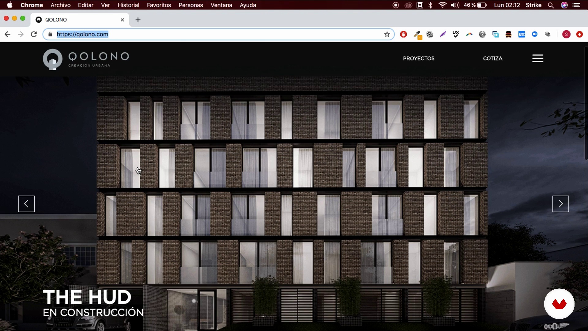This screenshot has height=331, width=588.
Task: Open the Editar menu
Action: 86,5
